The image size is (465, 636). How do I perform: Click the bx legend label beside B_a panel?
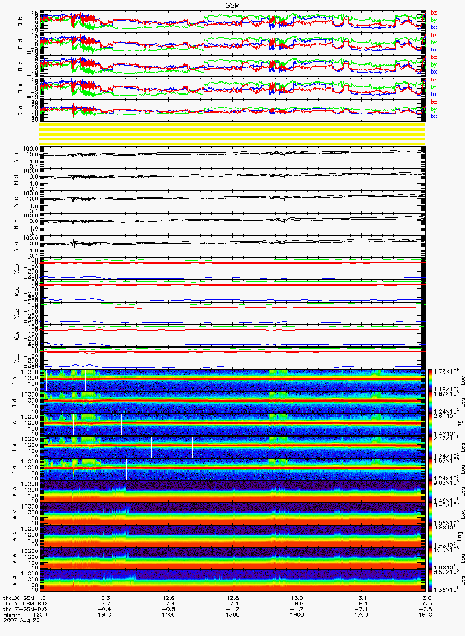coord(434,116)
